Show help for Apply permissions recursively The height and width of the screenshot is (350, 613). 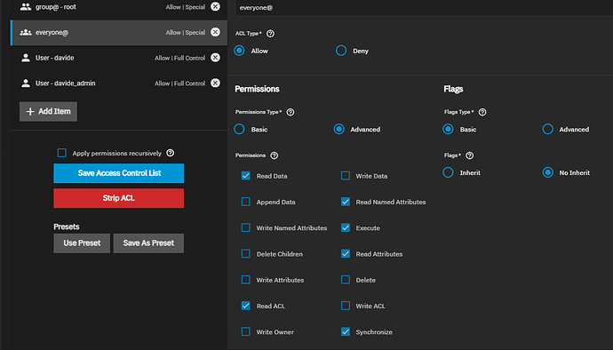pyautogui.click(x=170, y=153)
